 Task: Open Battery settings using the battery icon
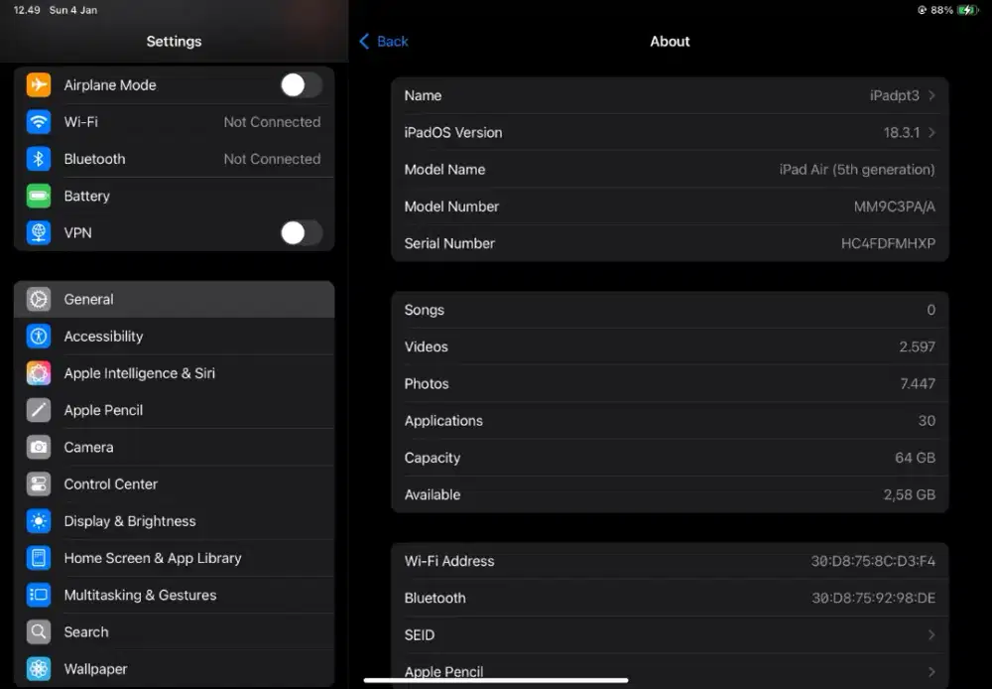point(38,196)
